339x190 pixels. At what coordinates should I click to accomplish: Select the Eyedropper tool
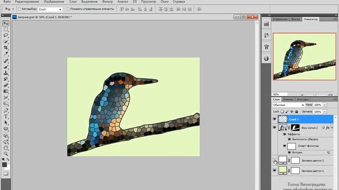(x=6, y=53)
